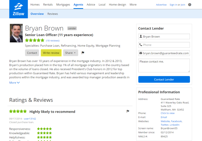Click the 'Closed purchase loan.' text
Screen dimensions: 202x141
pyautogui.click(x=22, y=122)
